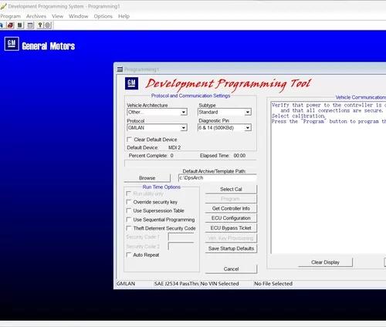Toggle the Auto Repeat checkbox
Screen dimensions: 386x327
click(x=129, y=255)
